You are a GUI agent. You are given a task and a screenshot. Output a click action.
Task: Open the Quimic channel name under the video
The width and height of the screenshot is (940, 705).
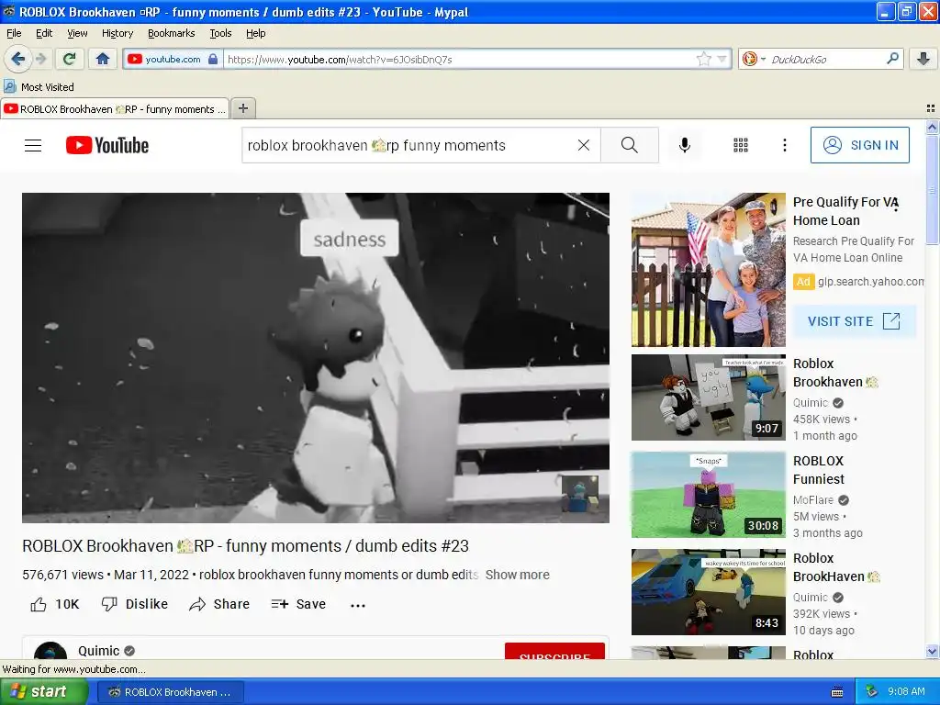[x=99, y=651]
